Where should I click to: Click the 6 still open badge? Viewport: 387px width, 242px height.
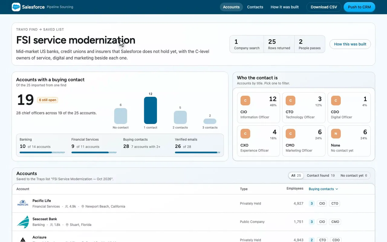[x=47, y=100]
